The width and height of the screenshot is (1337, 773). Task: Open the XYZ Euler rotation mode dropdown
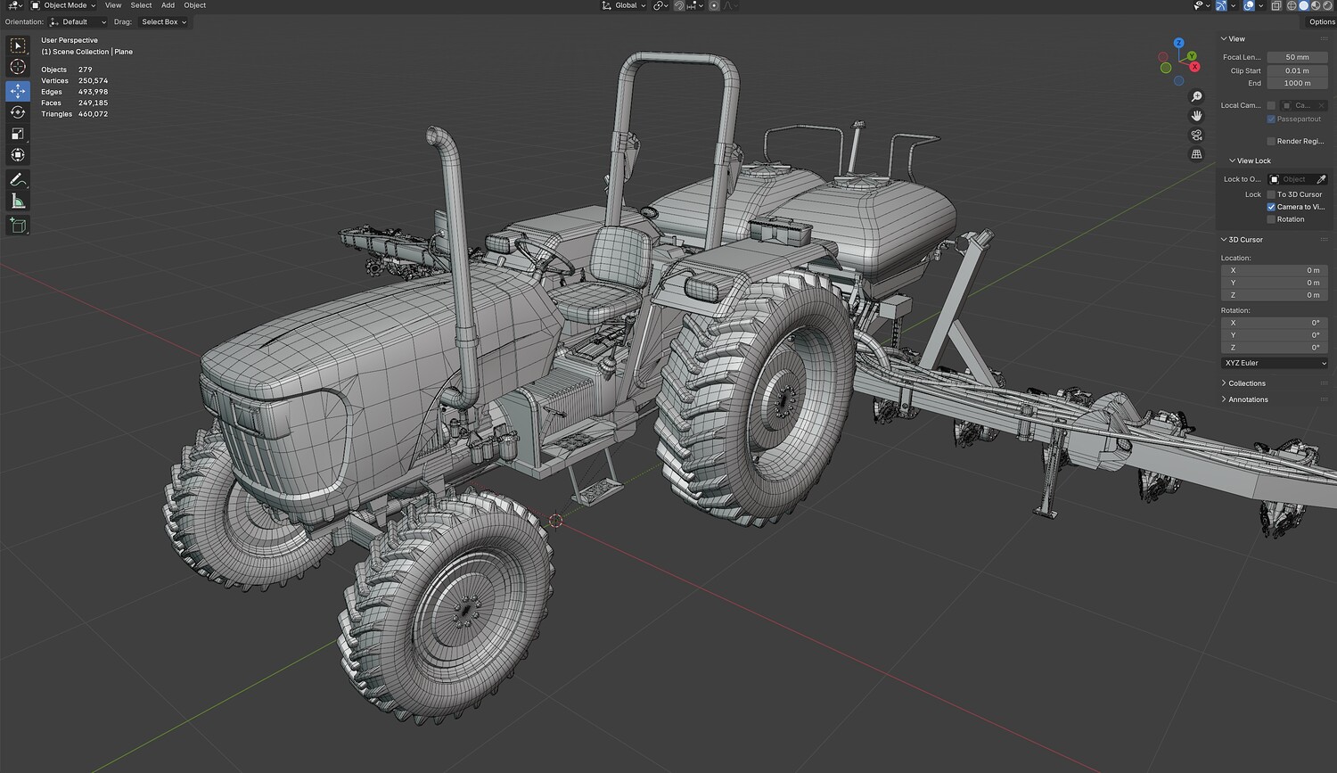(1275, 363)
